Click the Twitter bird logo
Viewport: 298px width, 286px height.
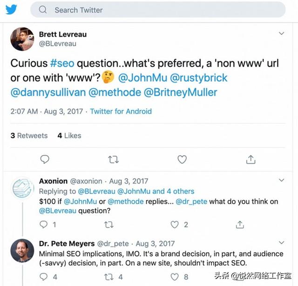[11, 9]
